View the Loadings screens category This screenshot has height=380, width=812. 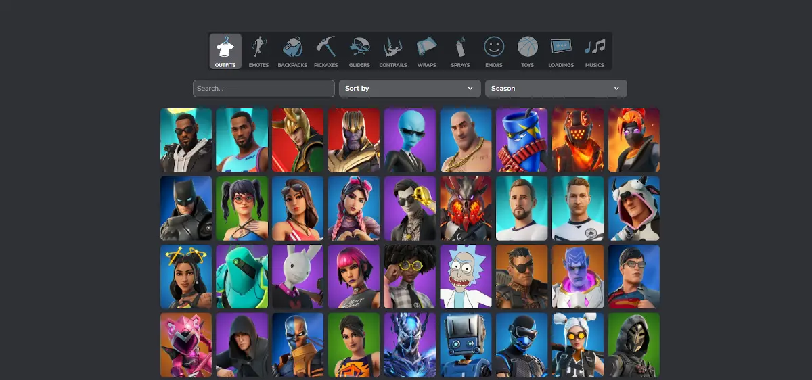tap(561, 51)
